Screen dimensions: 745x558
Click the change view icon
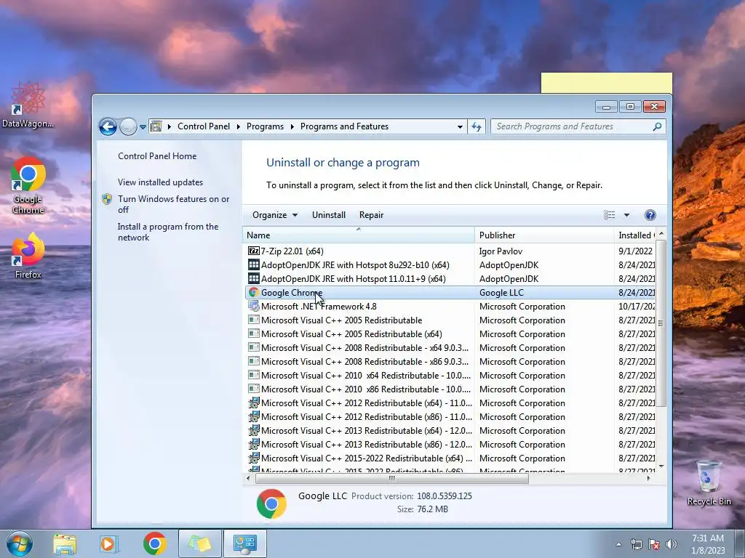tap(609, 215)
